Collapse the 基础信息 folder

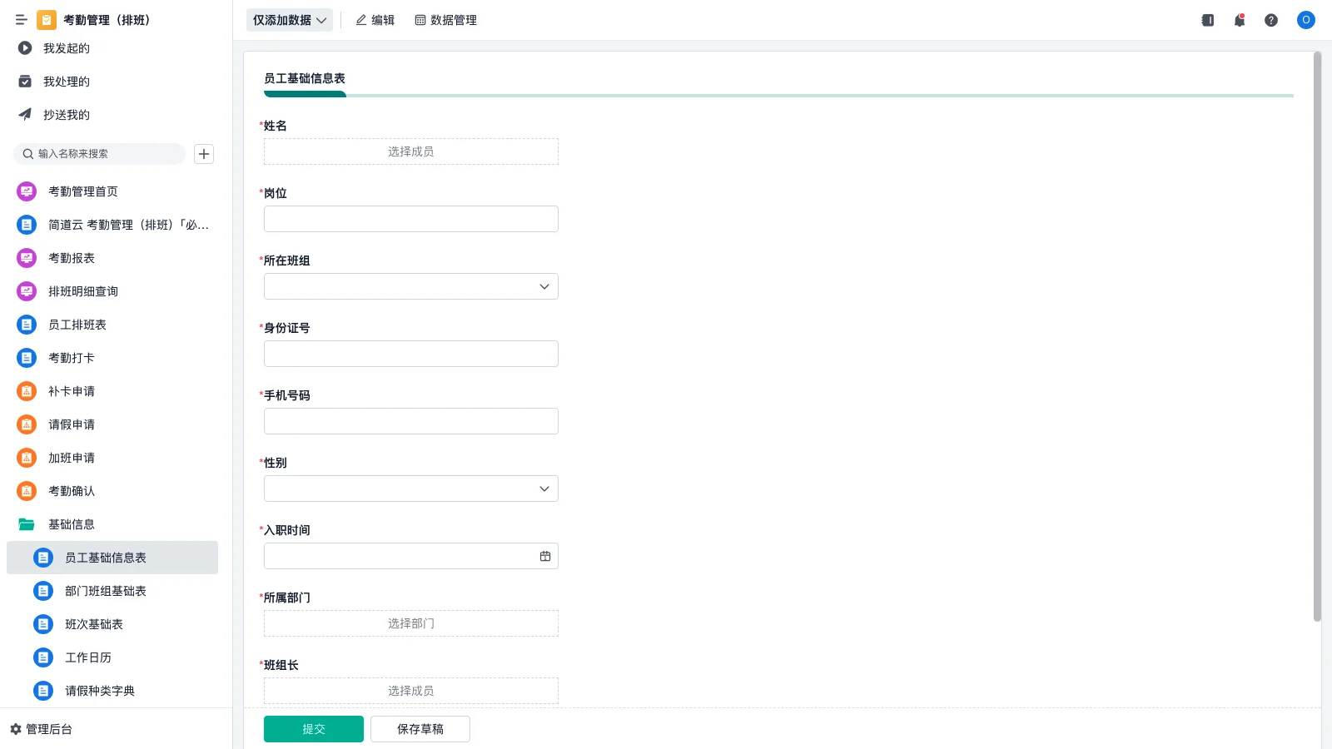(x=72, y=523)
